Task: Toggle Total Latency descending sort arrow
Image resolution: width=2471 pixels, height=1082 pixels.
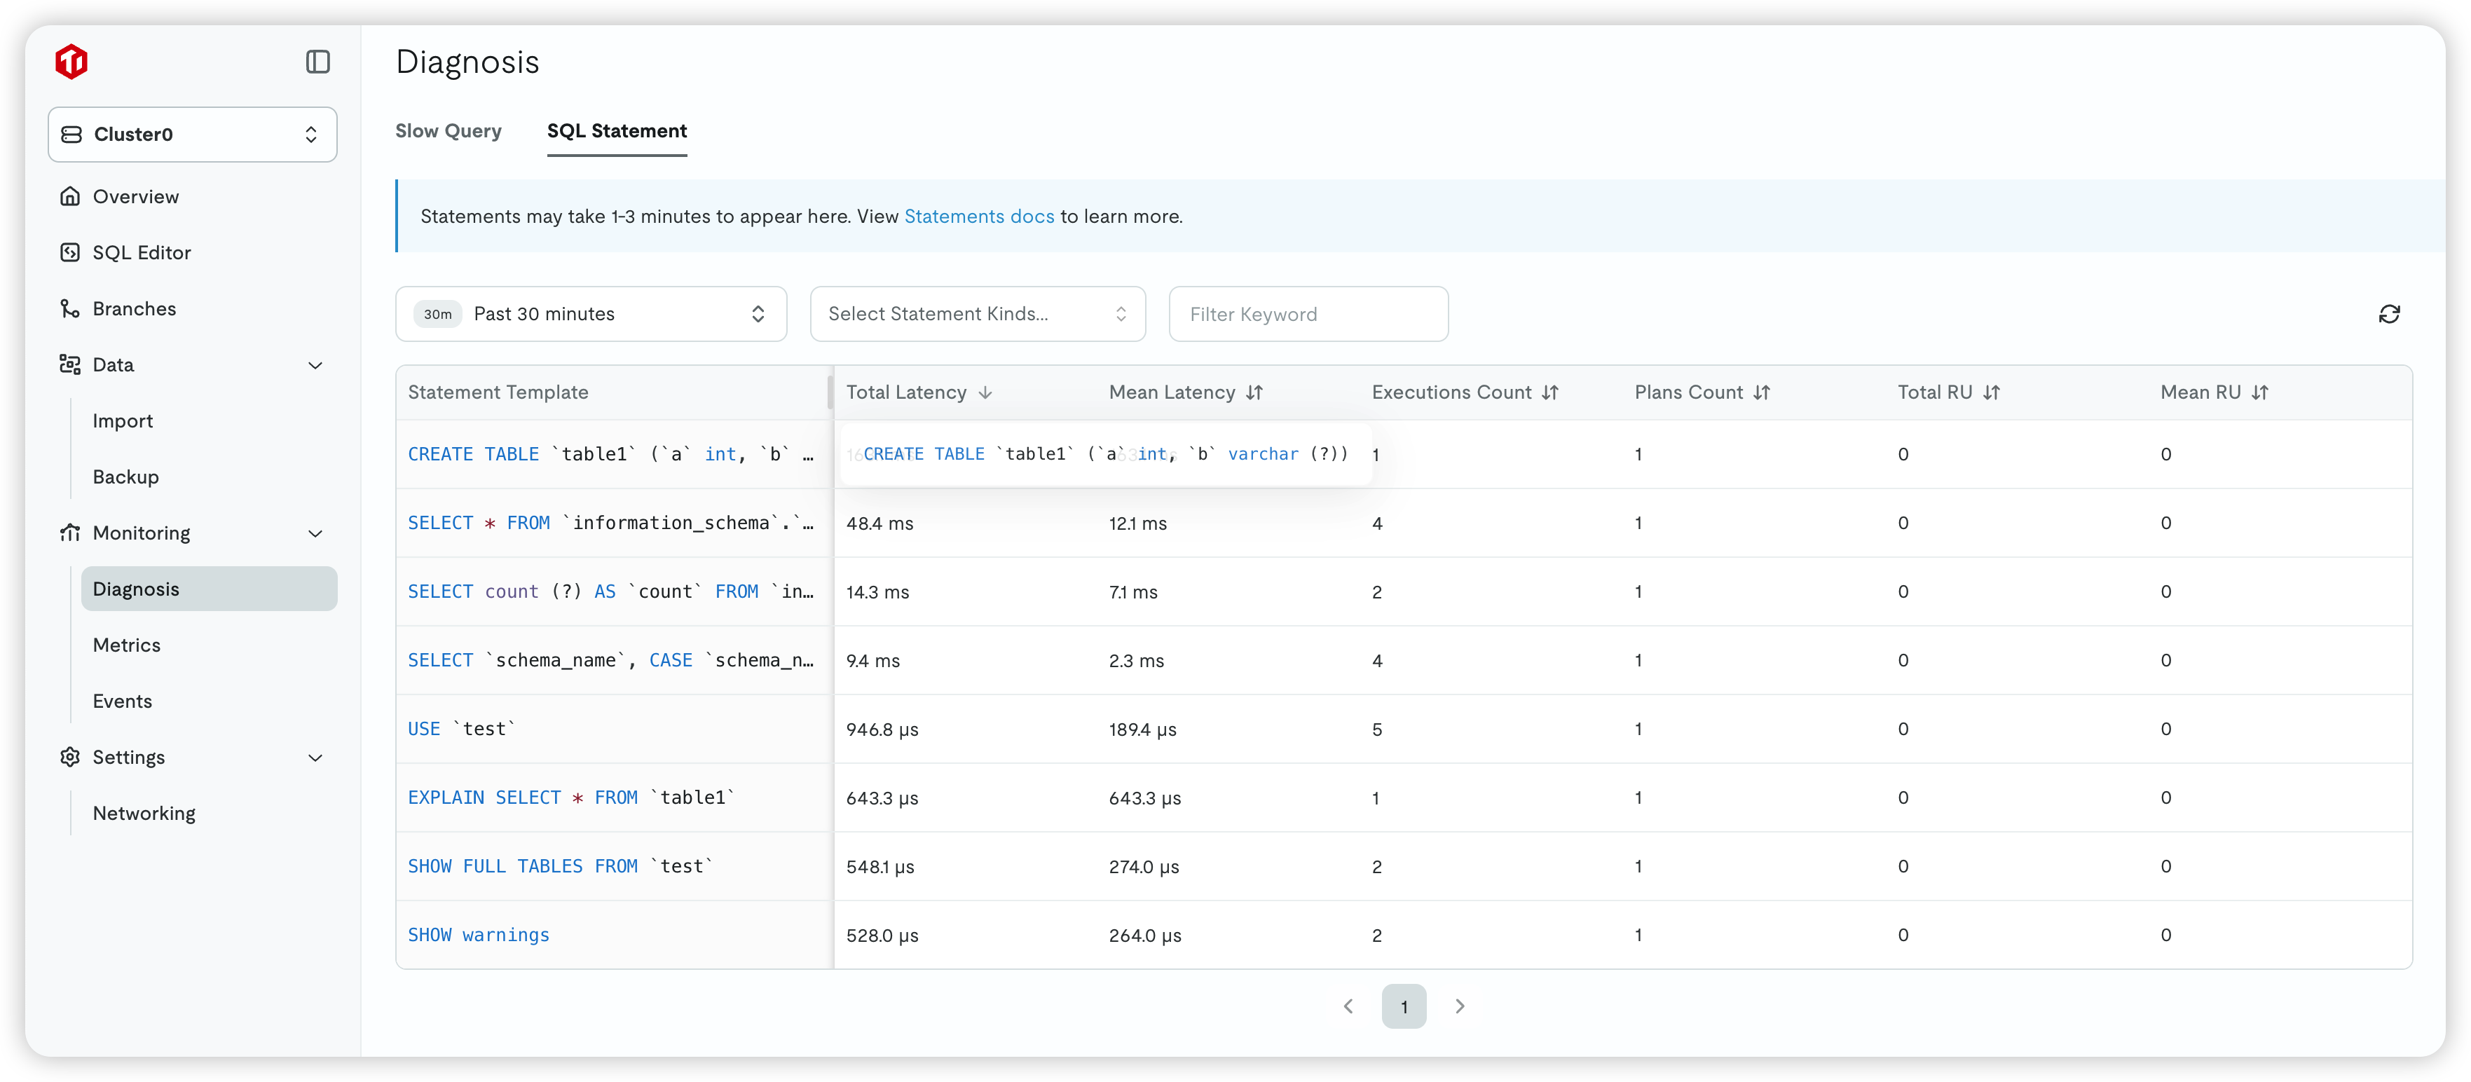Action: click(985, 392)
